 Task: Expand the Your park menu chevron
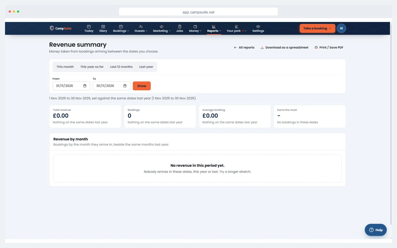(246, 31)
